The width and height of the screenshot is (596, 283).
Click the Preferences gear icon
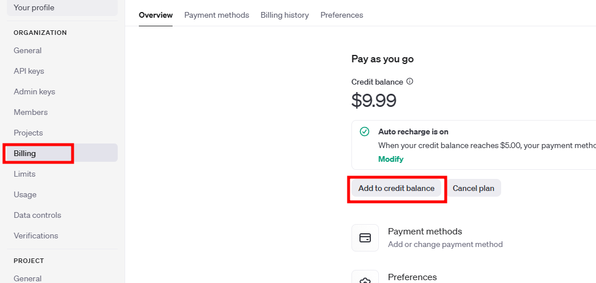click(365, 280)
